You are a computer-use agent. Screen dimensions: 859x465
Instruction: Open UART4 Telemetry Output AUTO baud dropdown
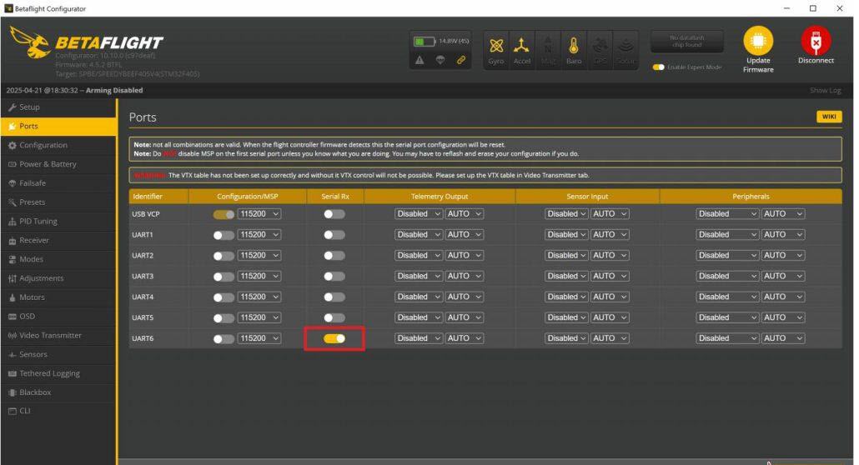(464, 297)
